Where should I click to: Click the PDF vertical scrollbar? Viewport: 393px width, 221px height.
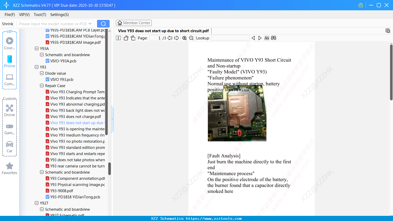tap(391, 72)
